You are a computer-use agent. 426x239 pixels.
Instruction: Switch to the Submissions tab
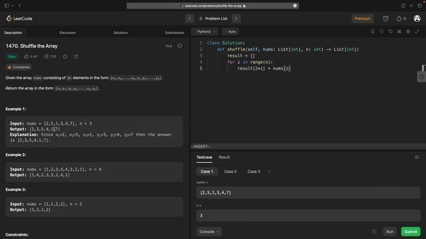tap(174, 33)
